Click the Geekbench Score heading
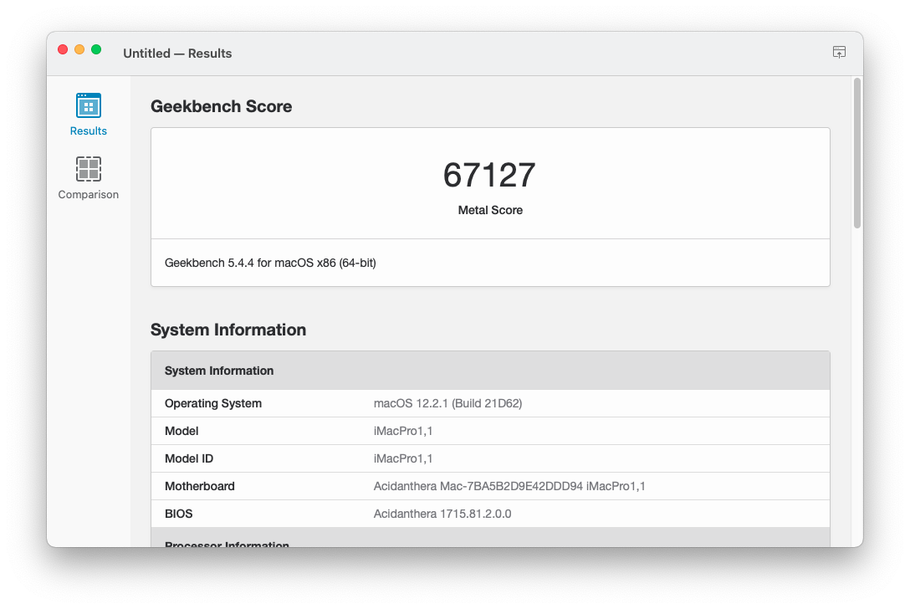The image size is (910, 609). (x=221, y=106)
